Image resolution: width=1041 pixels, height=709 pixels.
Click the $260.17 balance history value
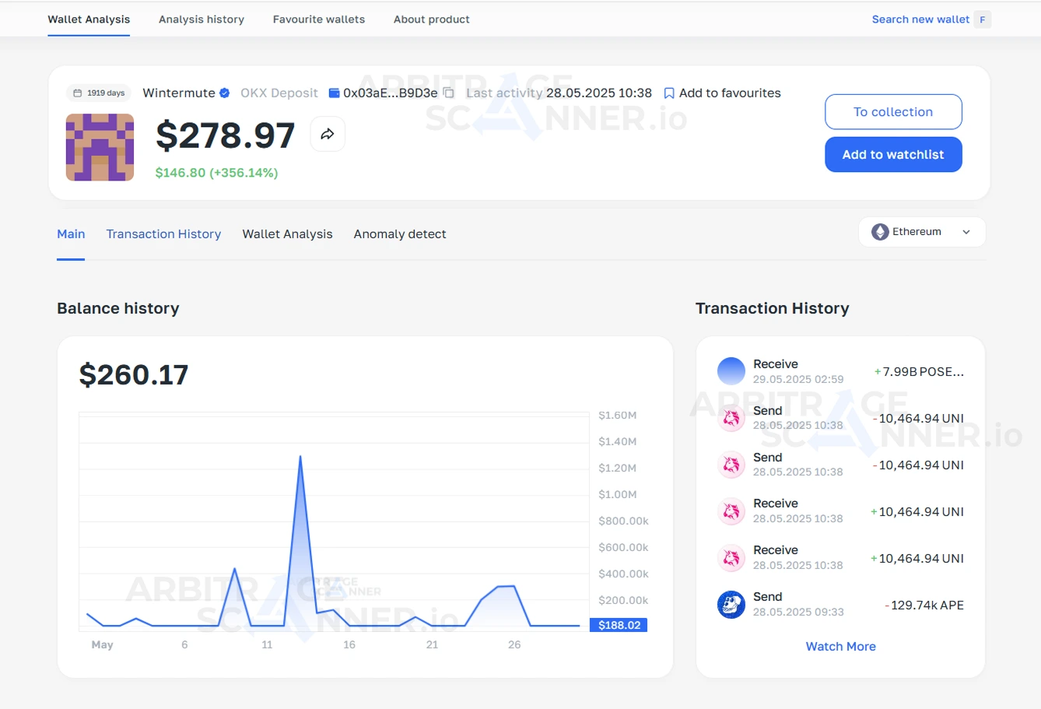click(134, 375)
